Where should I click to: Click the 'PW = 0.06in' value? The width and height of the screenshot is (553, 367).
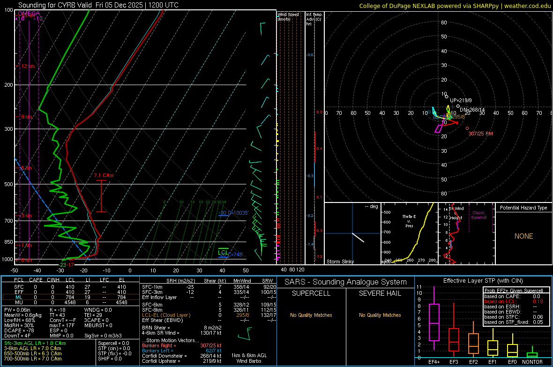coord(17,310)
